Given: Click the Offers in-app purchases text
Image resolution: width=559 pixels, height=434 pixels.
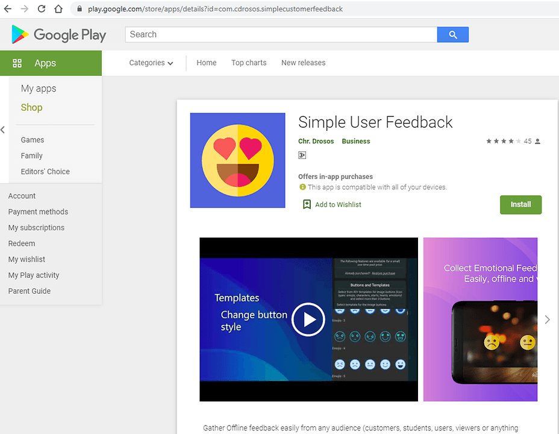Looking at the screenshot, I should tap(336, 177).
